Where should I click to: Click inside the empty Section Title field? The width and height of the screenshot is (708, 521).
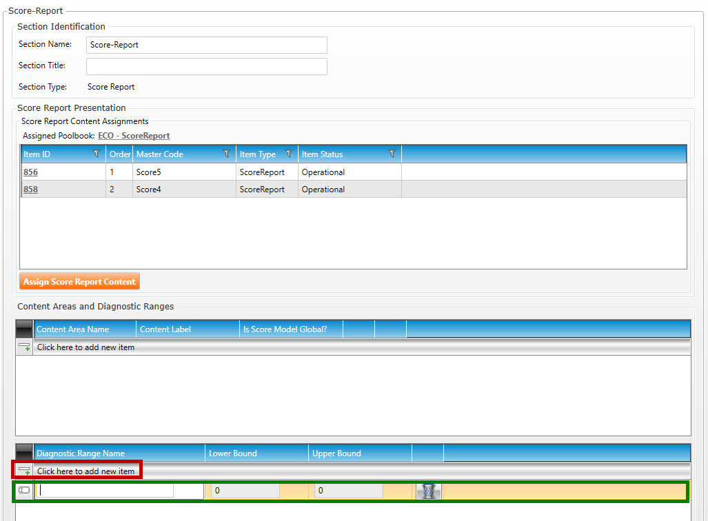pyautogui.click(x=206, y=66)
